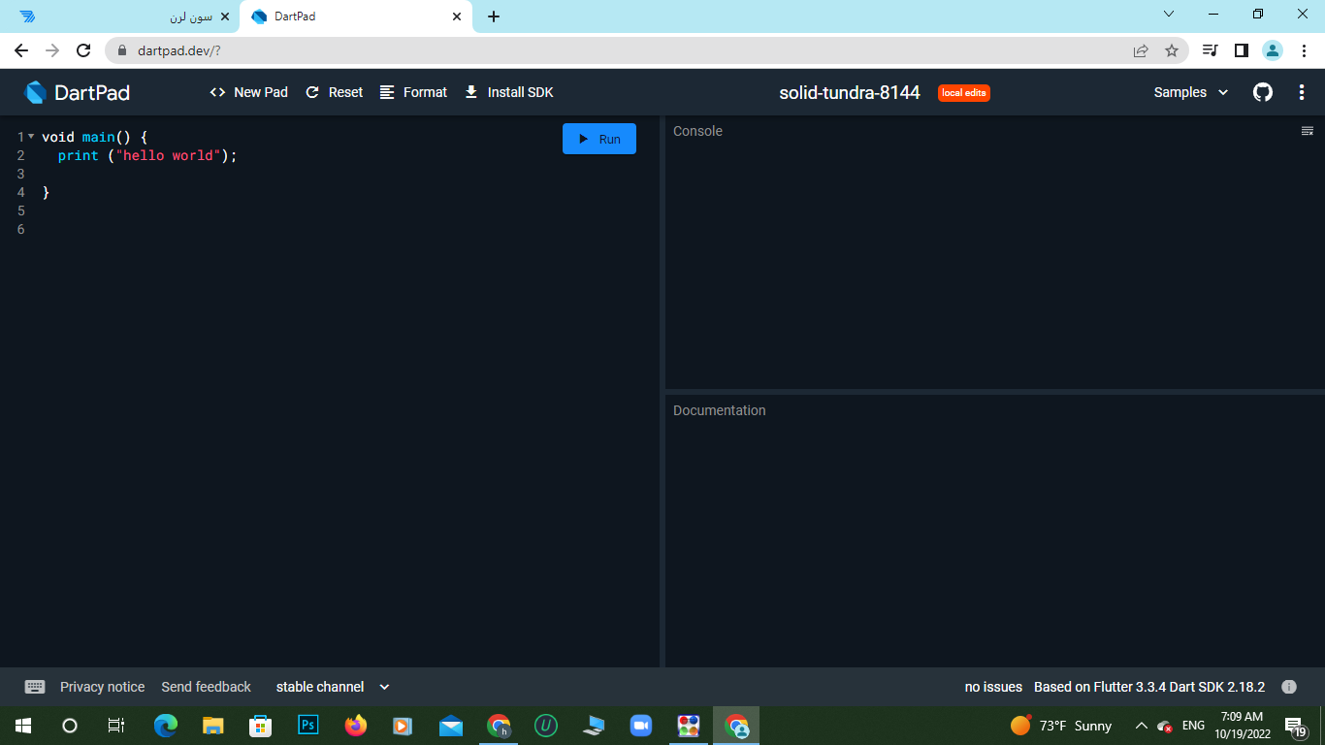Run the code with Run button

[599, 139]
